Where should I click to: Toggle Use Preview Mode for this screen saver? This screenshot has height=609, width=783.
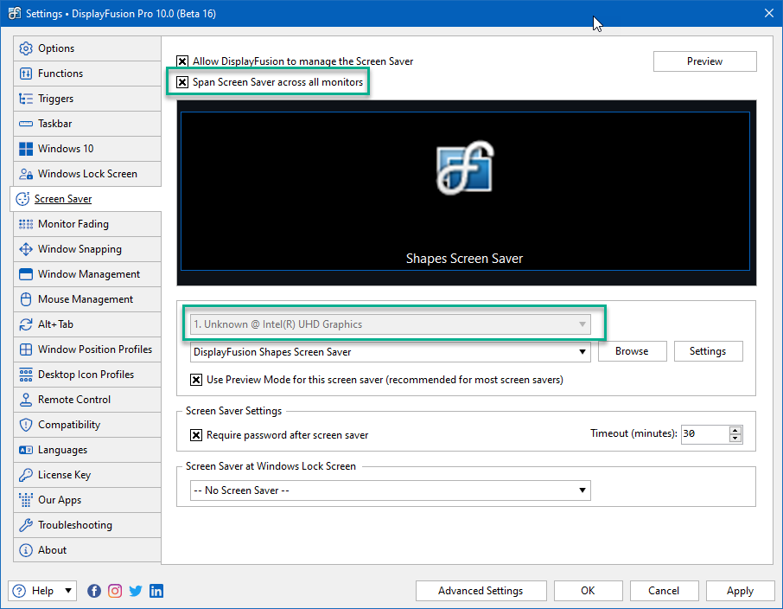point(196,380)
